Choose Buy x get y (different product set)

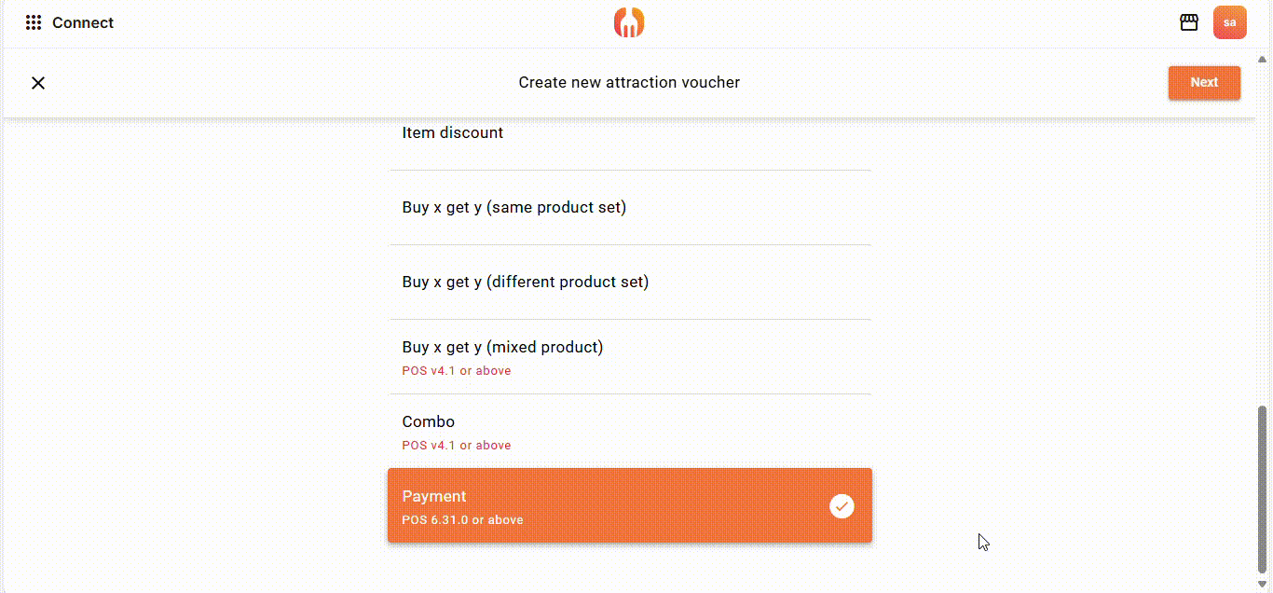tap(630, 283)
